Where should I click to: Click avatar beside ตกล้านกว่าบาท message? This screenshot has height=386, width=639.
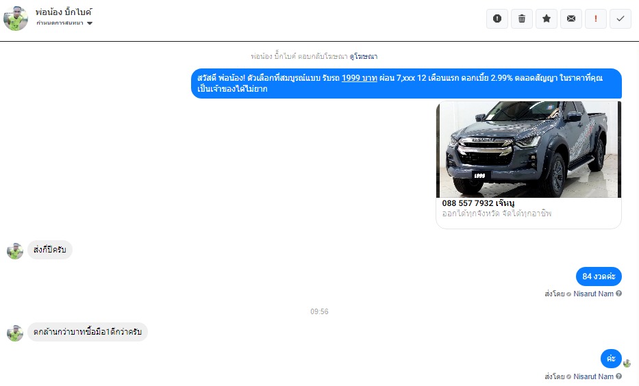[x=15, y=333]
